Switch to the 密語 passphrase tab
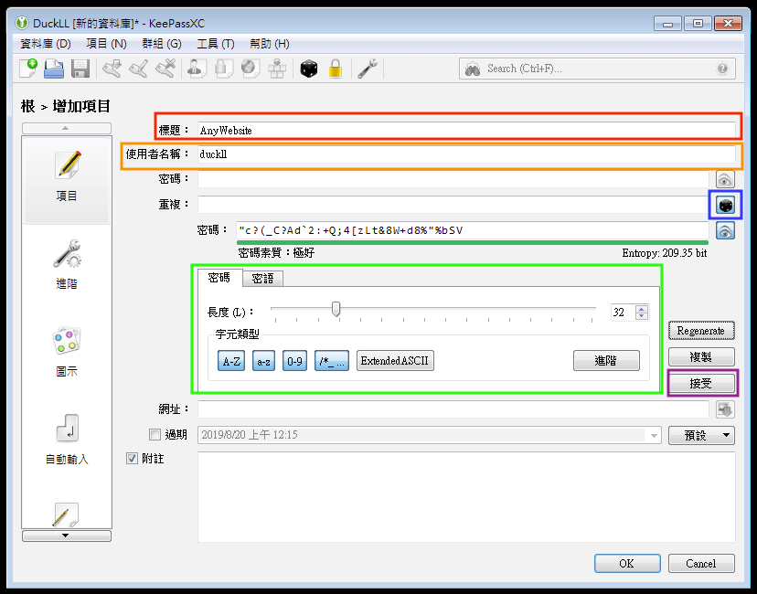This screenshot has height=594, width=757. pos(262,278)
